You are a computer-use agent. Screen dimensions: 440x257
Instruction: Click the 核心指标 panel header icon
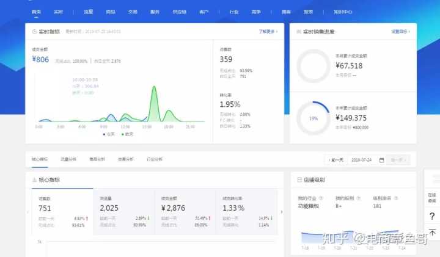pyautogui.click(x=34, y=180)
